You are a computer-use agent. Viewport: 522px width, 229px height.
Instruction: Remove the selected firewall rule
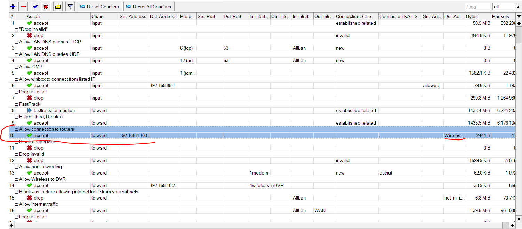pyautogui.click(x=23, y=6)
